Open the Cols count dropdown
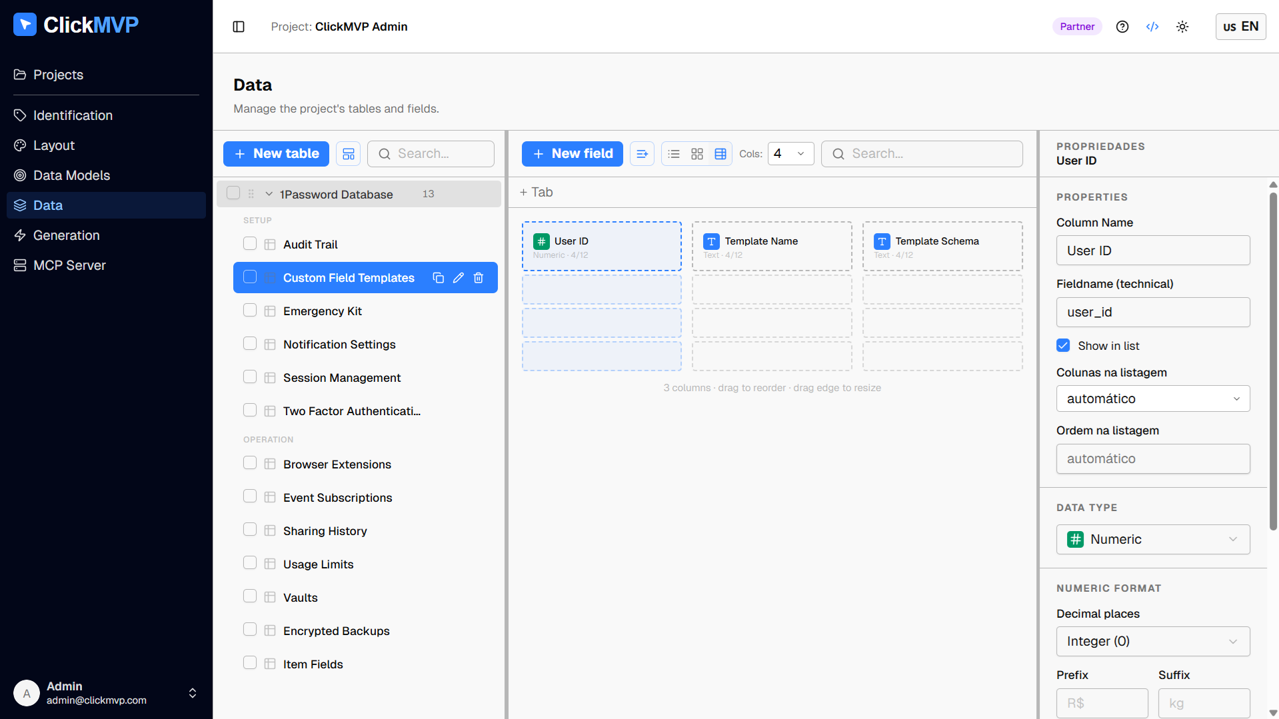This screenshot has width=1279, height=719. 790,154
